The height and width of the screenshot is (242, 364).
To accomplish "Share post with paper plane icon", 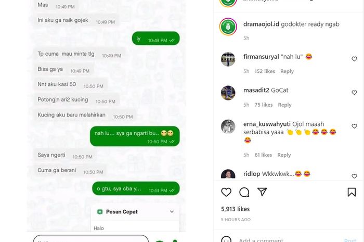I will (x=262, y=192).
